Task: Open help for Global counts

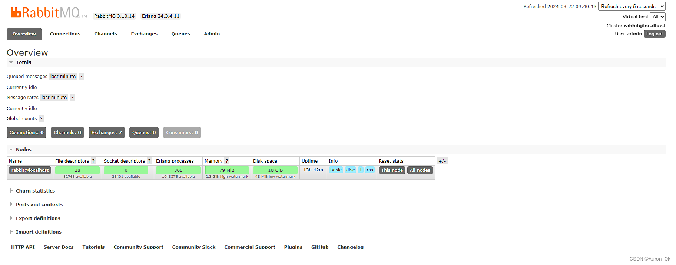Action: (41, 119)
